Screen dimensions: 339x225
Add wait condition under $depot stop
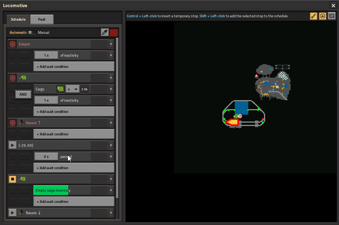[73, 66]
